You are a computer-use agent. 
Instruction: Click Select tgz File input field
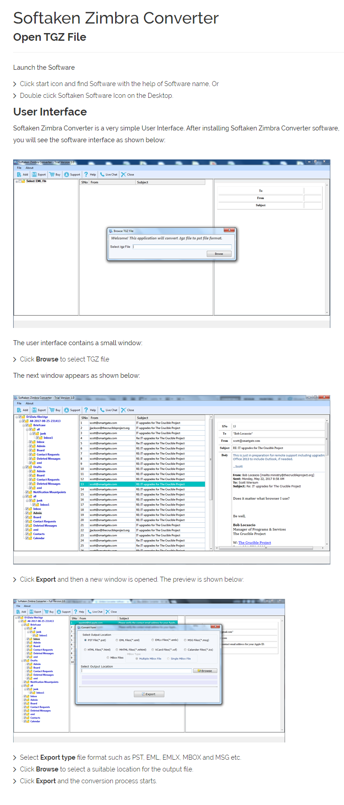point(182,247)
